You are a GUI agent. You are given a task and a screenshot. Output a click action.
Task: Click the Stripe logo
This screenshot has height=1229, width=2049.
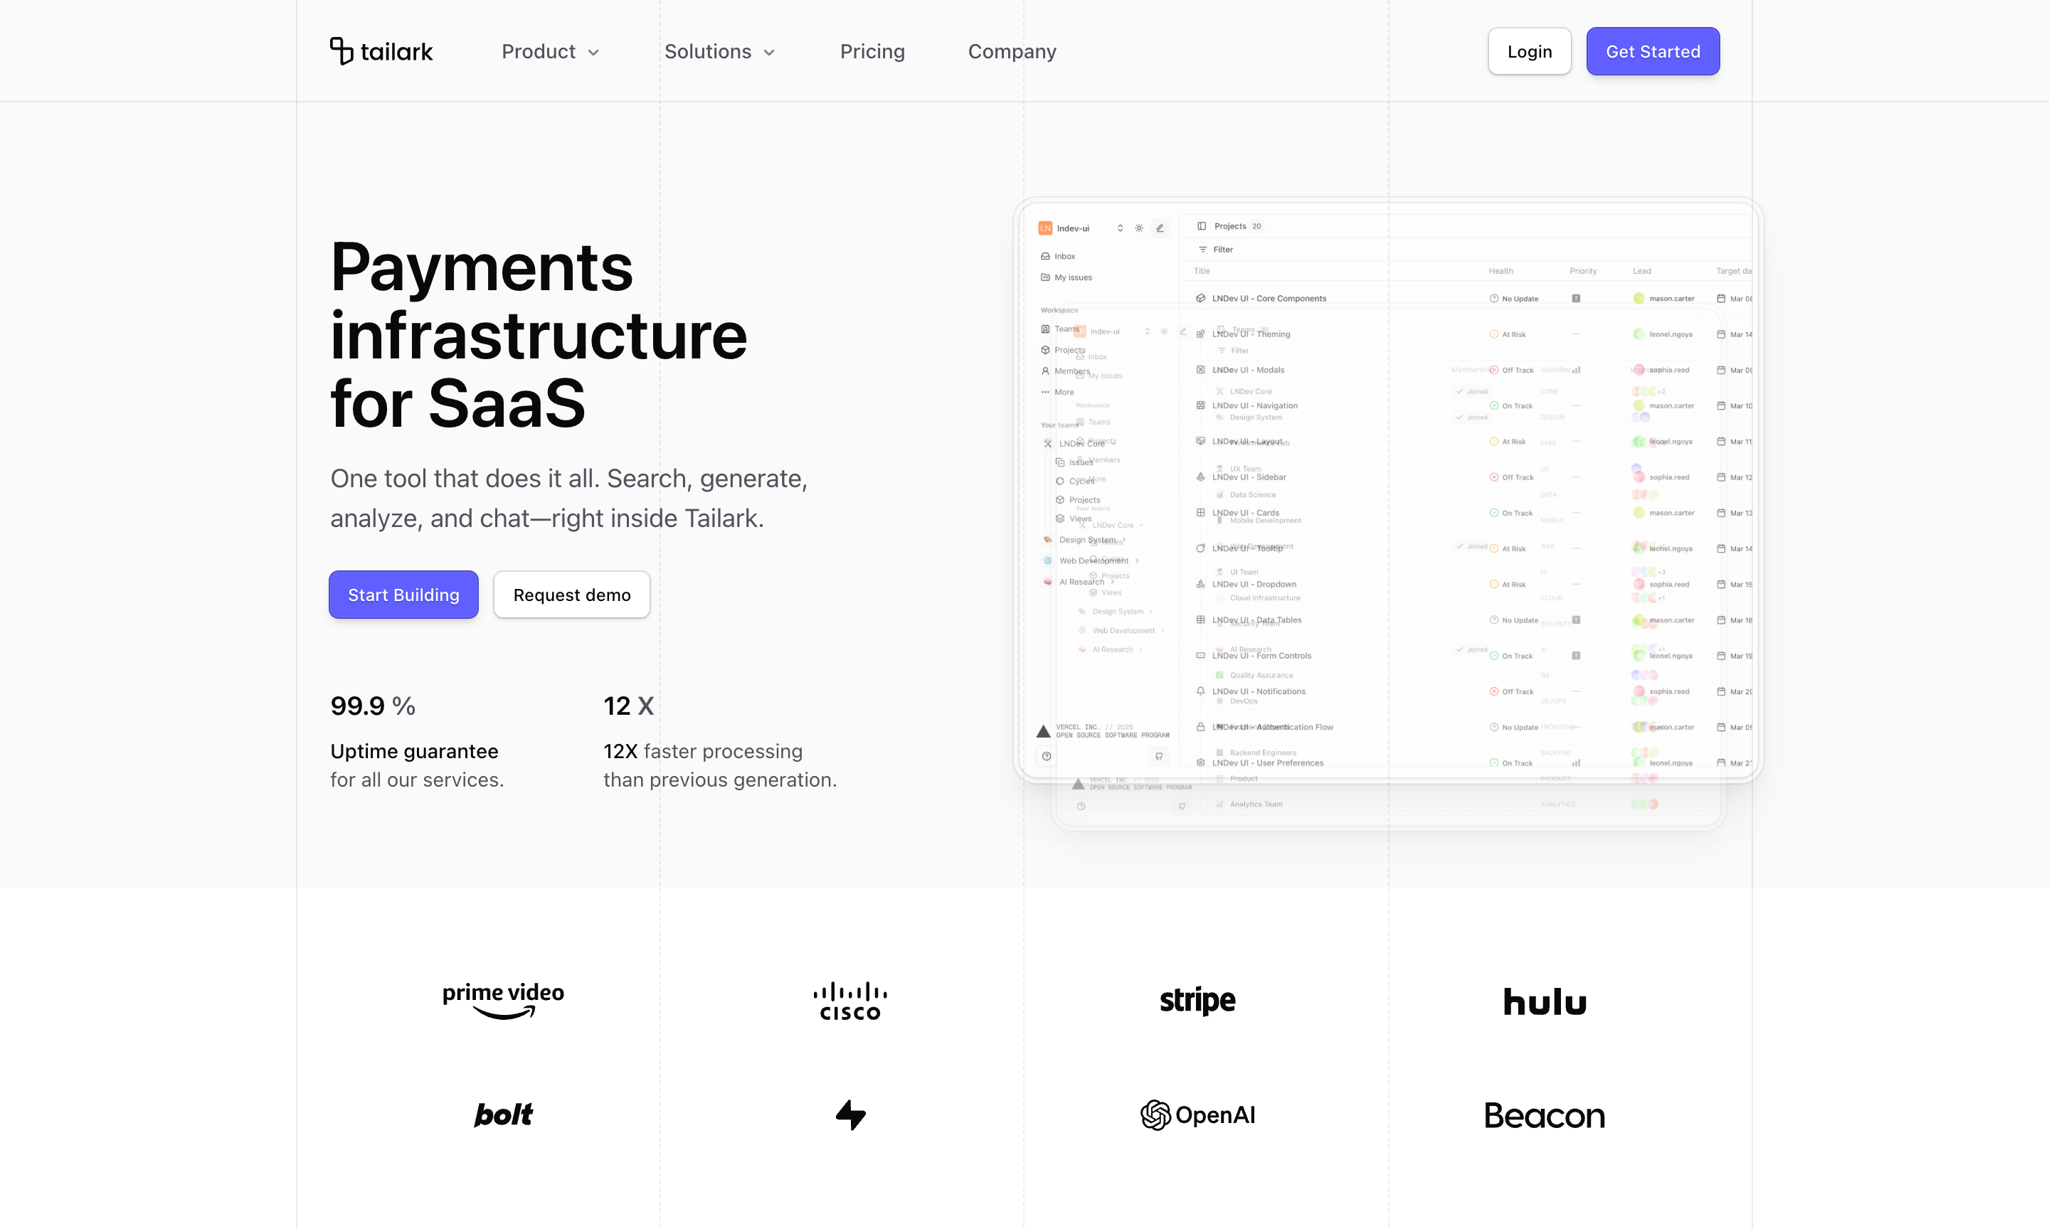click(x=1197, y=1001)
